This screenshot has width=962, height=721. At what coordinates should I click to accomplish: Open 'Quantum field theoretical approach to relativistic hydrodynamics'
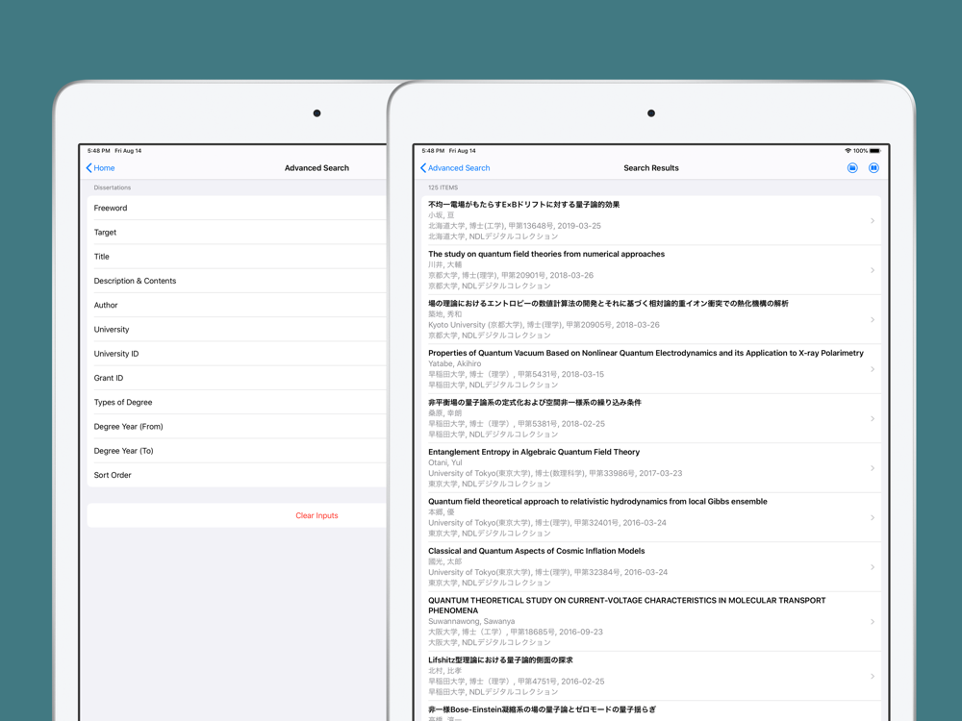pyautogui.click(x=597, y=502)
